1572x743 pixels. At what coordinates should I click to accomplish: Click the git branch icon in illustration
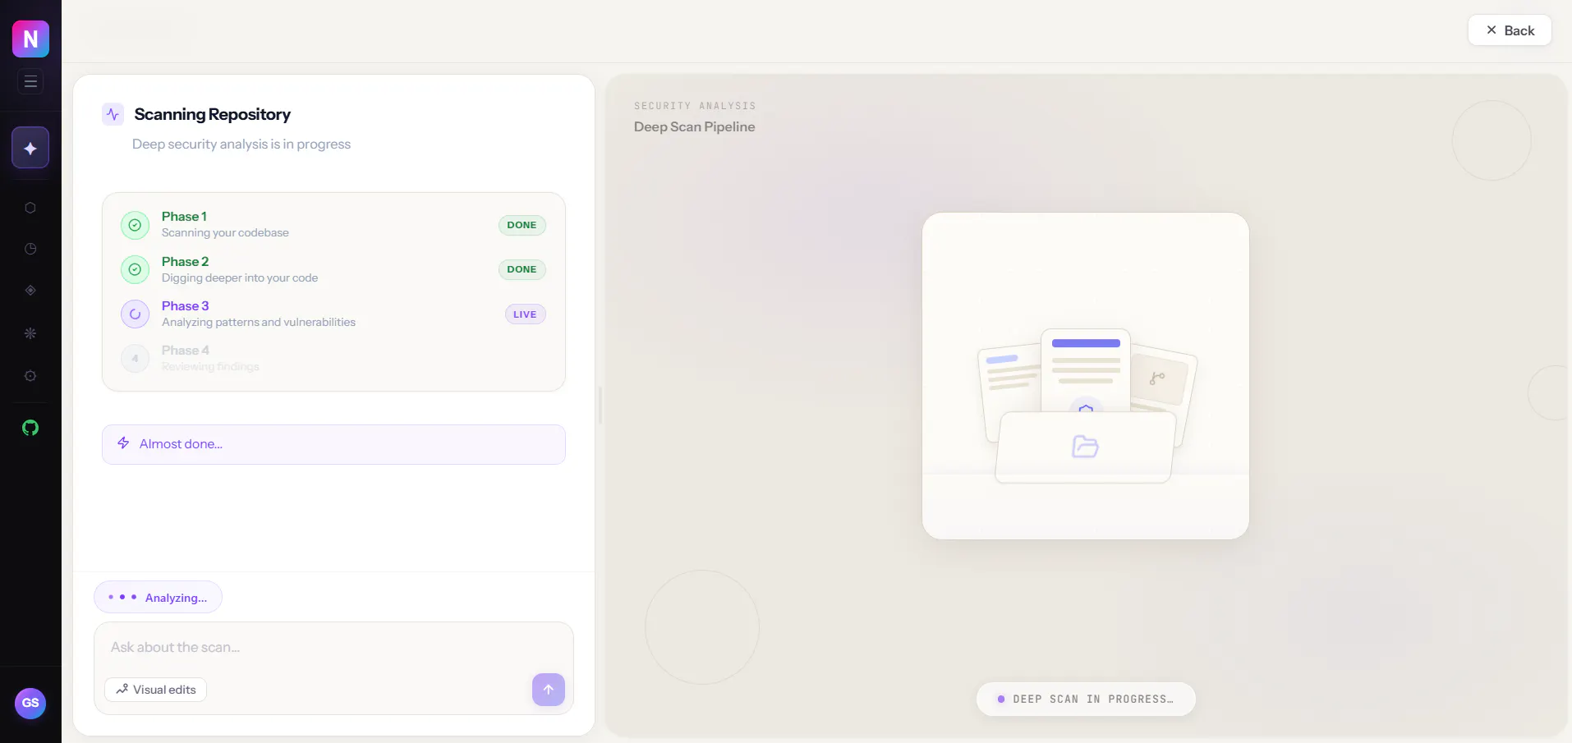(1157, 378)
